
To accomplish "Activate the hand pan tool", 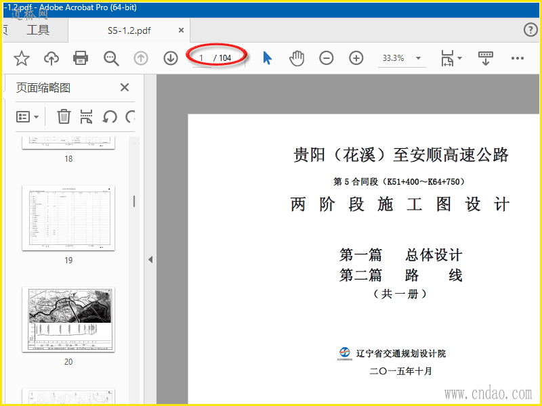I will pyautogui.click(x=297, y=58).
